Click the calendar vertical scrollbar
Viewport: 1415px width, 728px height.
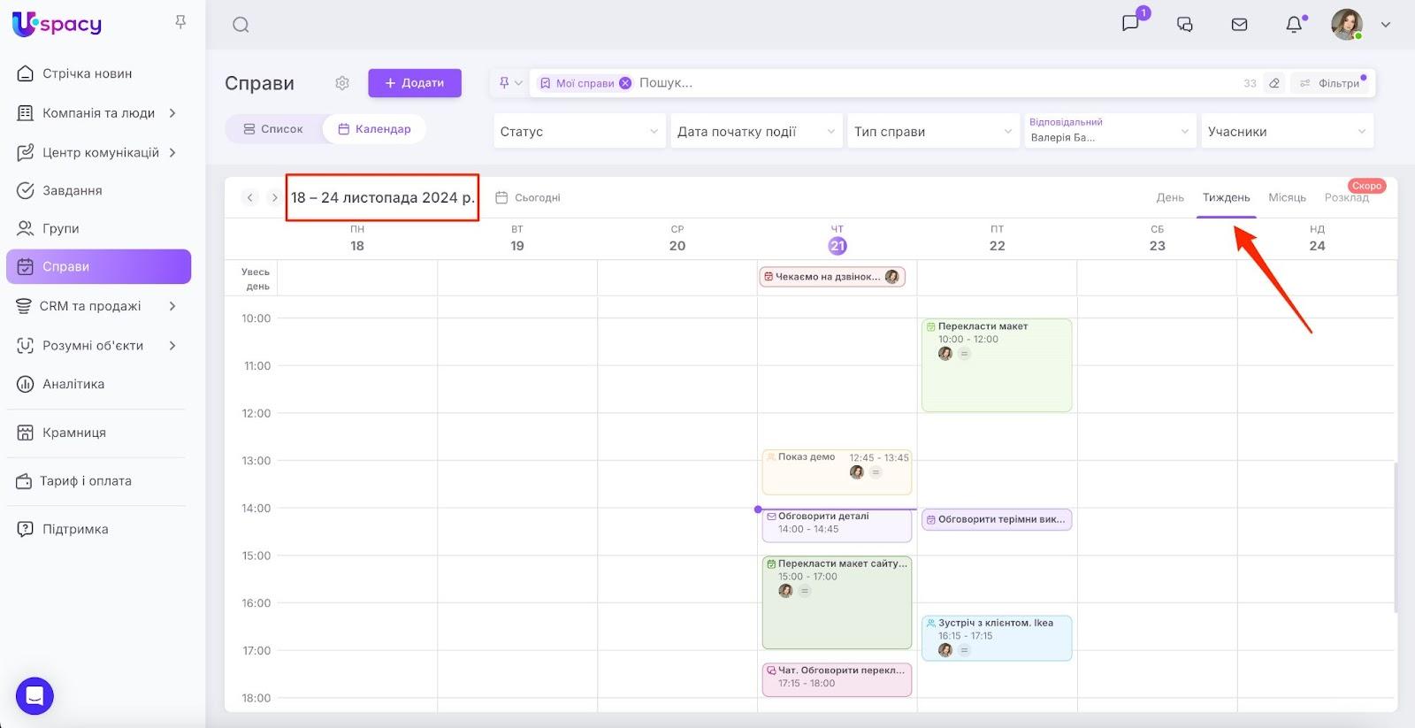tap(1396, 537)
